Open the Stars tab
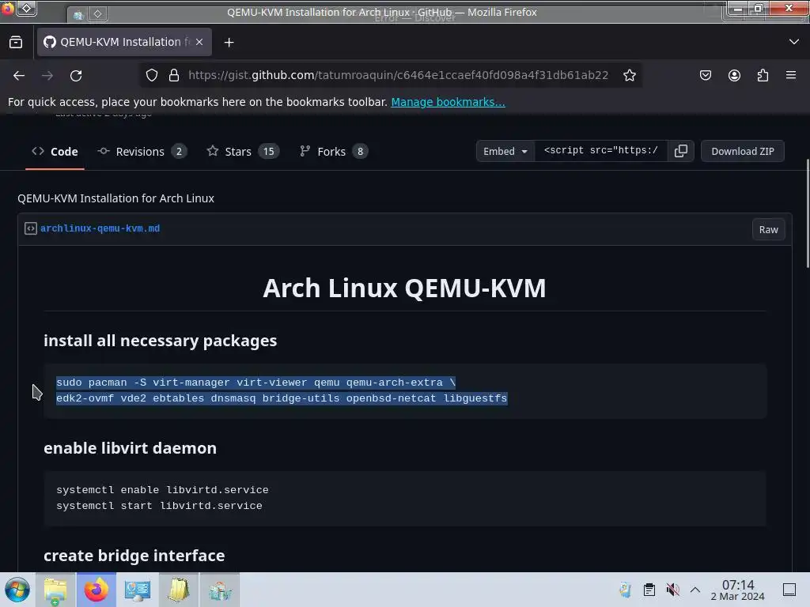 [x=243, y=152]
